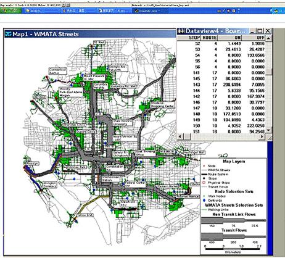285x258 pixels.
Task: Click the OFF value 222.0258
Action: click(255, 126)
